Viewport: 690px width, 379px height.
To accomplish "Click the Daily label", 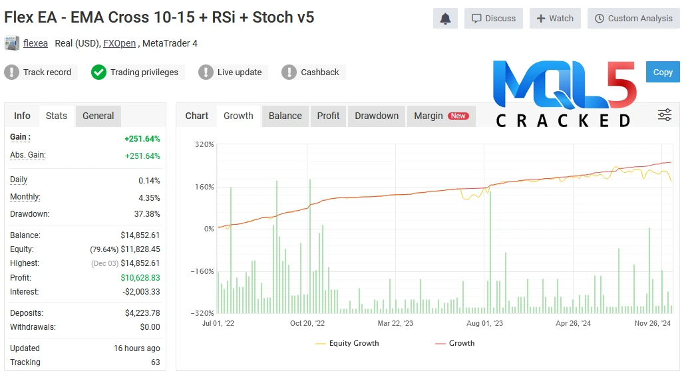I will 19,180.
